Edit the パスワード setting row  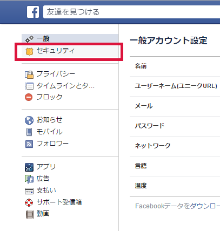(x=175, y=126)
